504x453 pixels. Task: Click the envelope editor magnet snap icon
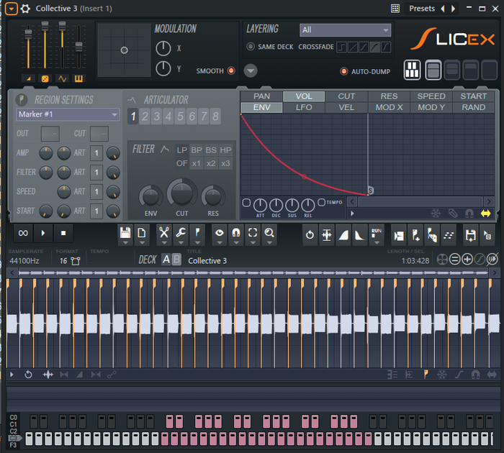[x=469, y=214]
